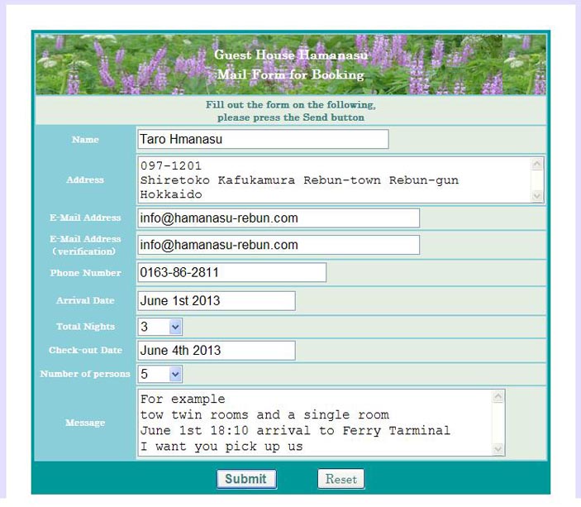The width and height of the screenshot is (581, 507).
Task: Open the Number of persons dropdown
Action: click(160, 374)
